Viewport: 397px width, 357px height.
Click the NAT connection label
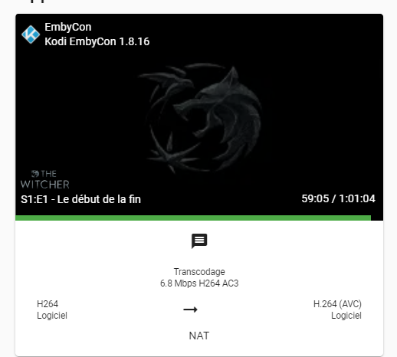[x=199, y=336]
